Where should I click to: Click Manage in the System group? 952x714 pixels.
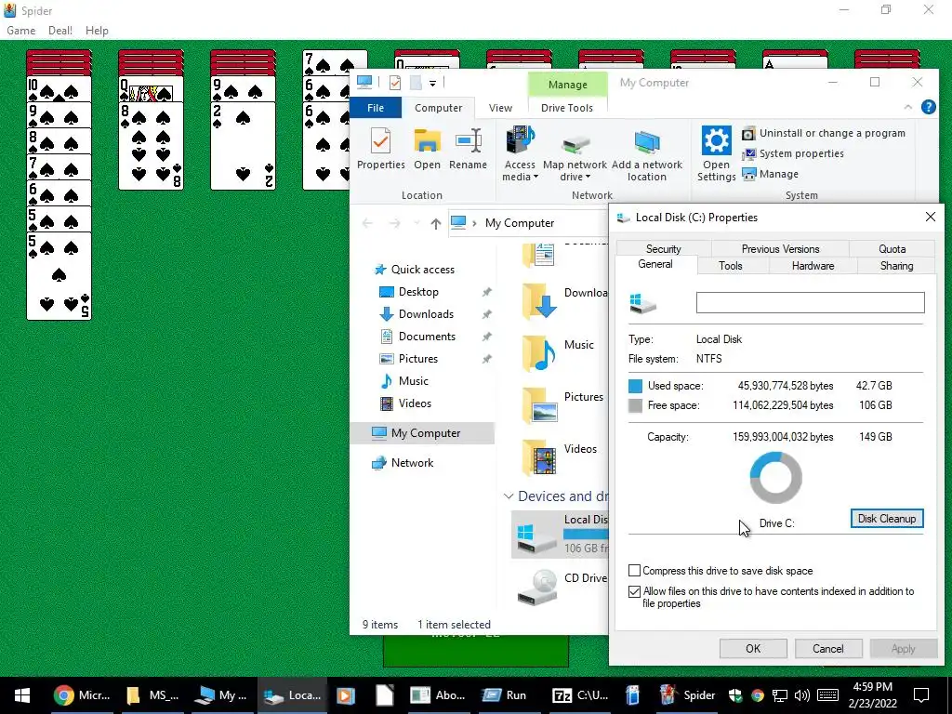(x=771, y=174)
